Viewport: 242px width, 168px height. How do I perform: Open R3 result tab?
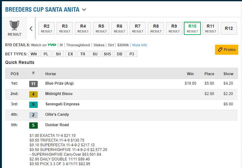pyautogui.click(x=65, y=28)
